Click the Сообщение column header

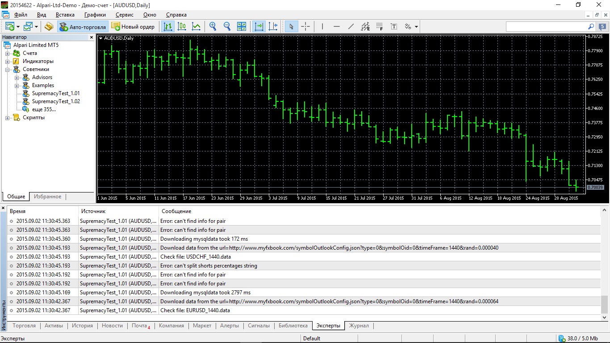click(380, 211)
